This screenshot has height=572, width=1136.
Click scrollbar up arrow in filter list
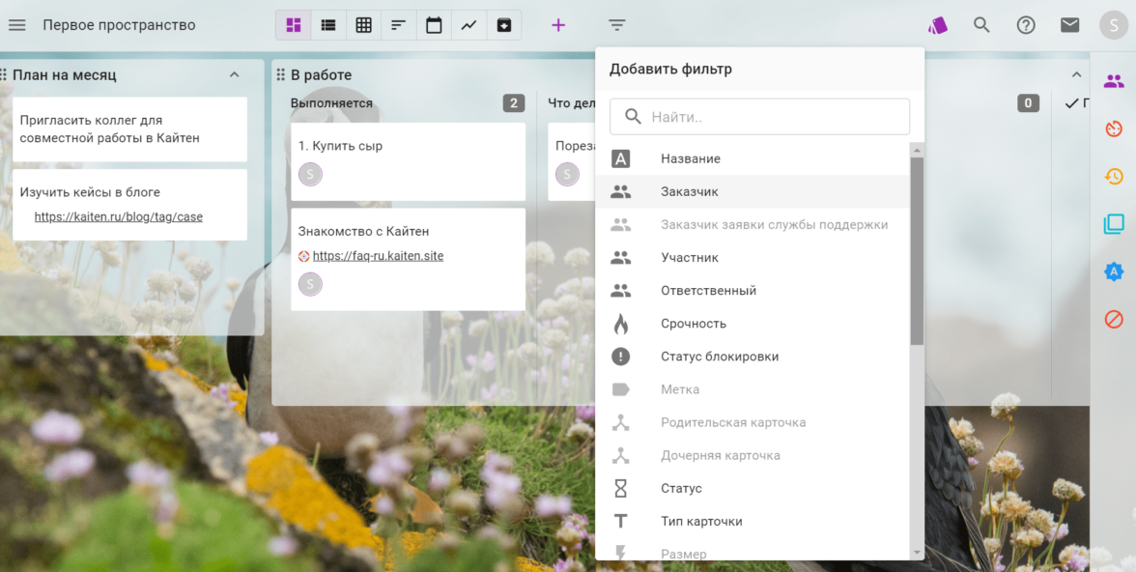(x=918, y=150)
